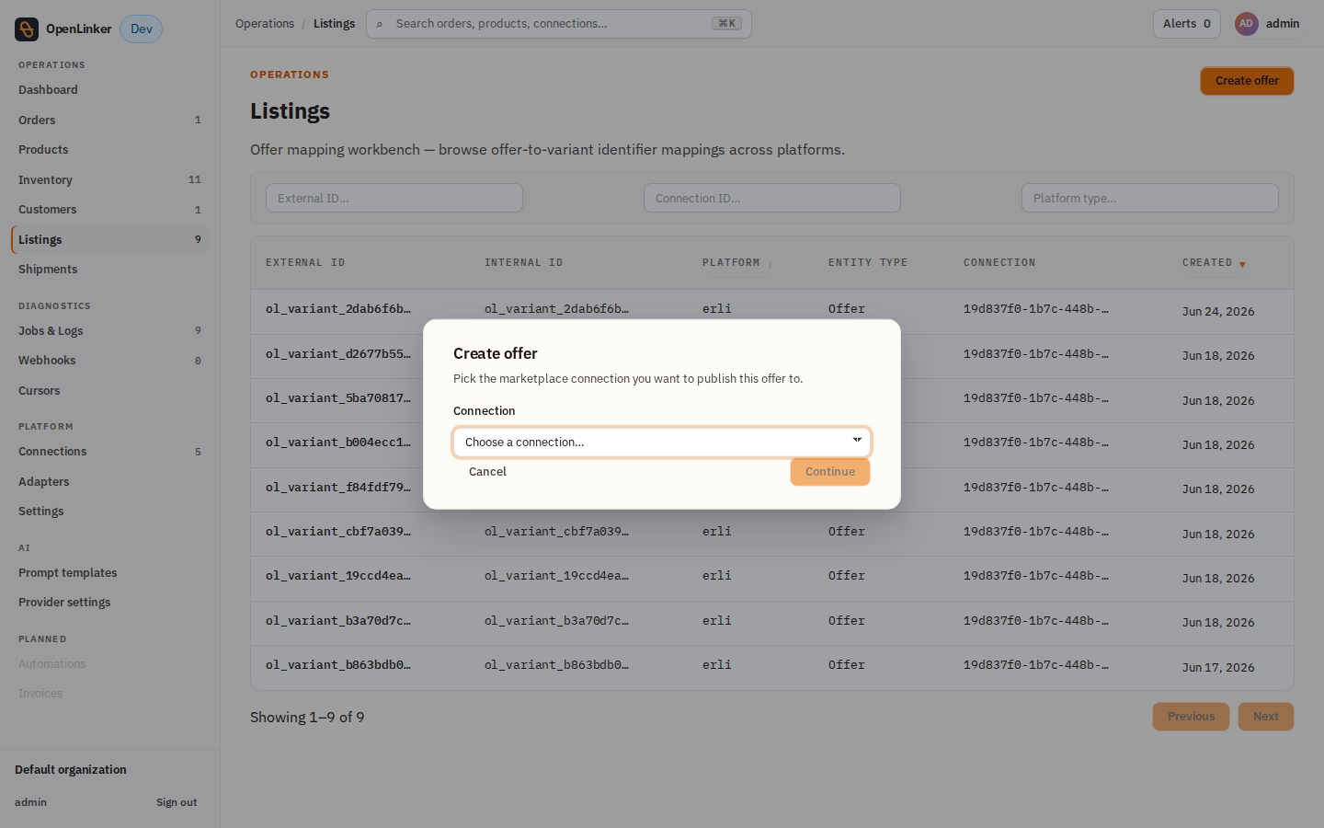
Task: Click the External ID filter field
Action: point(394,198)
